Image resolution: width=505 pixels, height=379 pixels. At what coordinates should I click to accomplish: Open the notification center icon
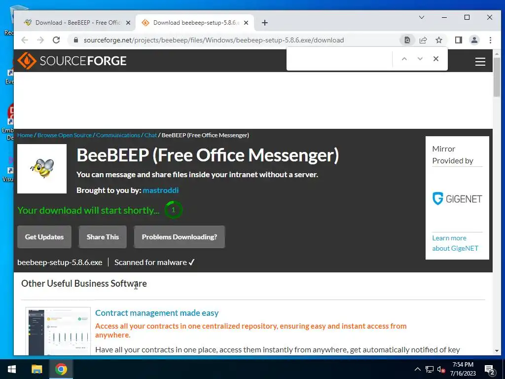point(490,370)
